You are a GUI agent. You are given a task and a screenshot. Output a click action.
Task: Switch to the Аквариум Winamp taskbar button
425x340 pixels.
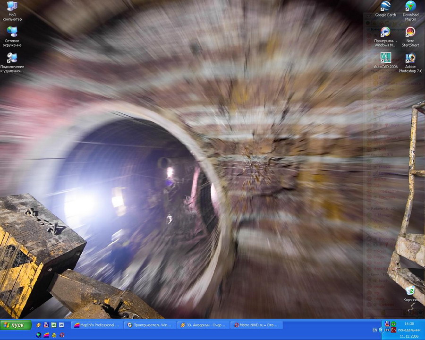point(203,325)
